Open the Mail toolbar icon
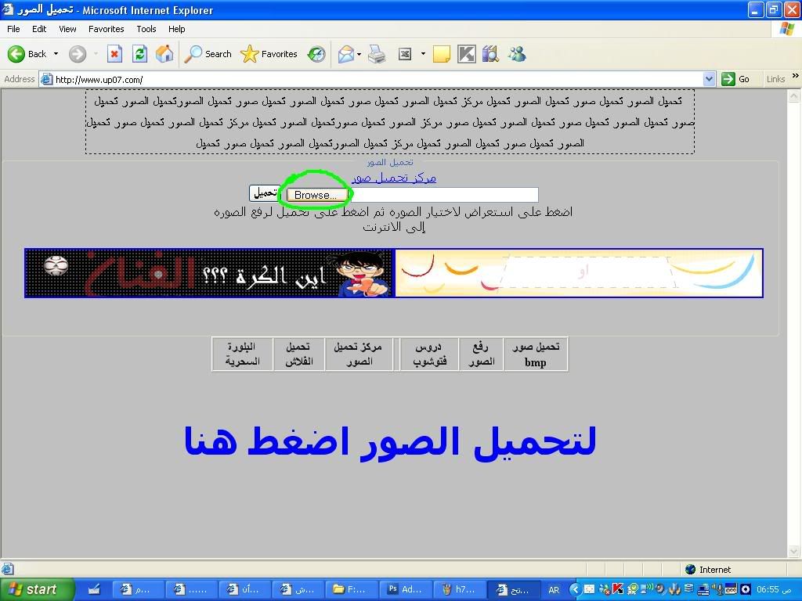This screenshot has width=802, height=601. point(345,54)
